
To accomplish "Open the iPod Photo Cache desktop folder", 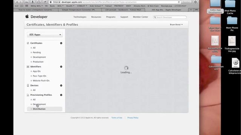I will point(230,7).
